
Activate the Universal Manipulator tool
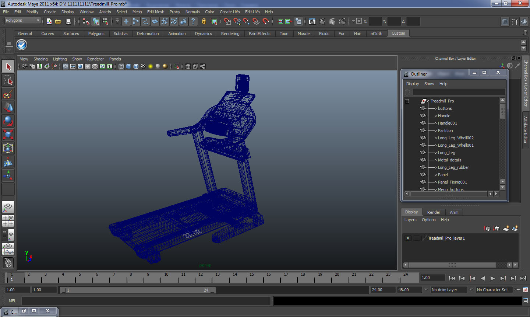pyautogui.click(x=8, y=148)
